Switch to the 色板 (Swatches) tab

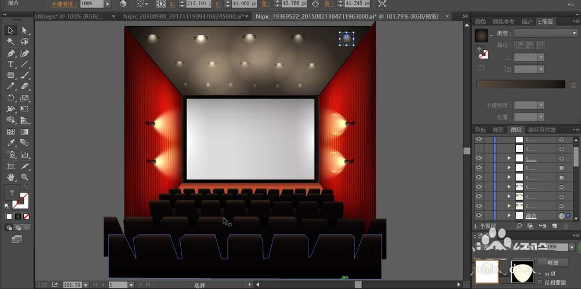pyautogui.click(x=480, y=130)
